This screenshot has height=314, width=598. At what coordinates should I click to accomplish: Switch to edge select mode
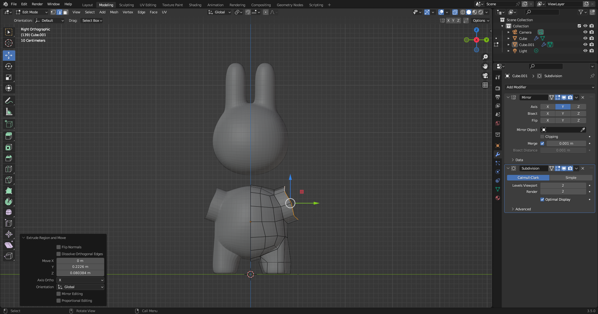[59, 12]
